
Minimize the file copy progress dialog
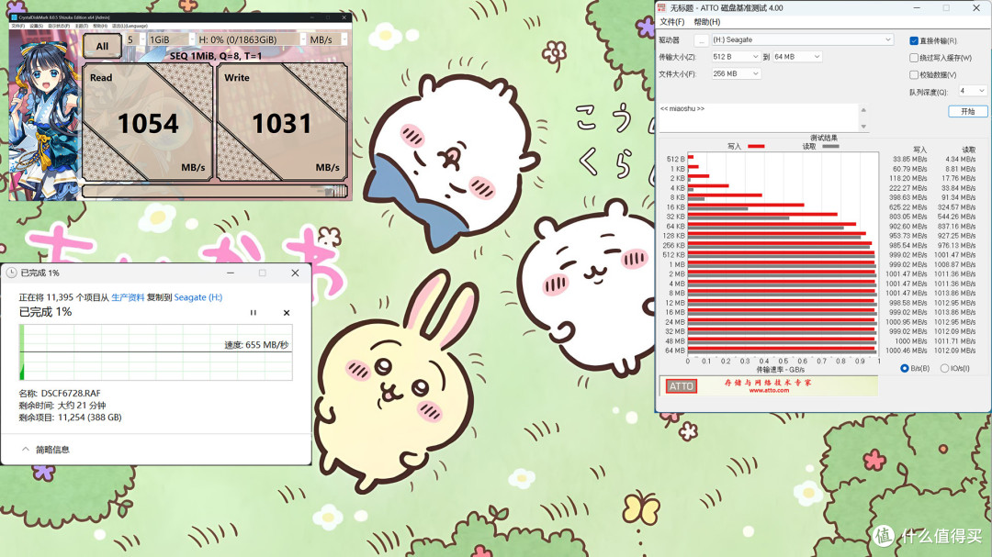231,273
